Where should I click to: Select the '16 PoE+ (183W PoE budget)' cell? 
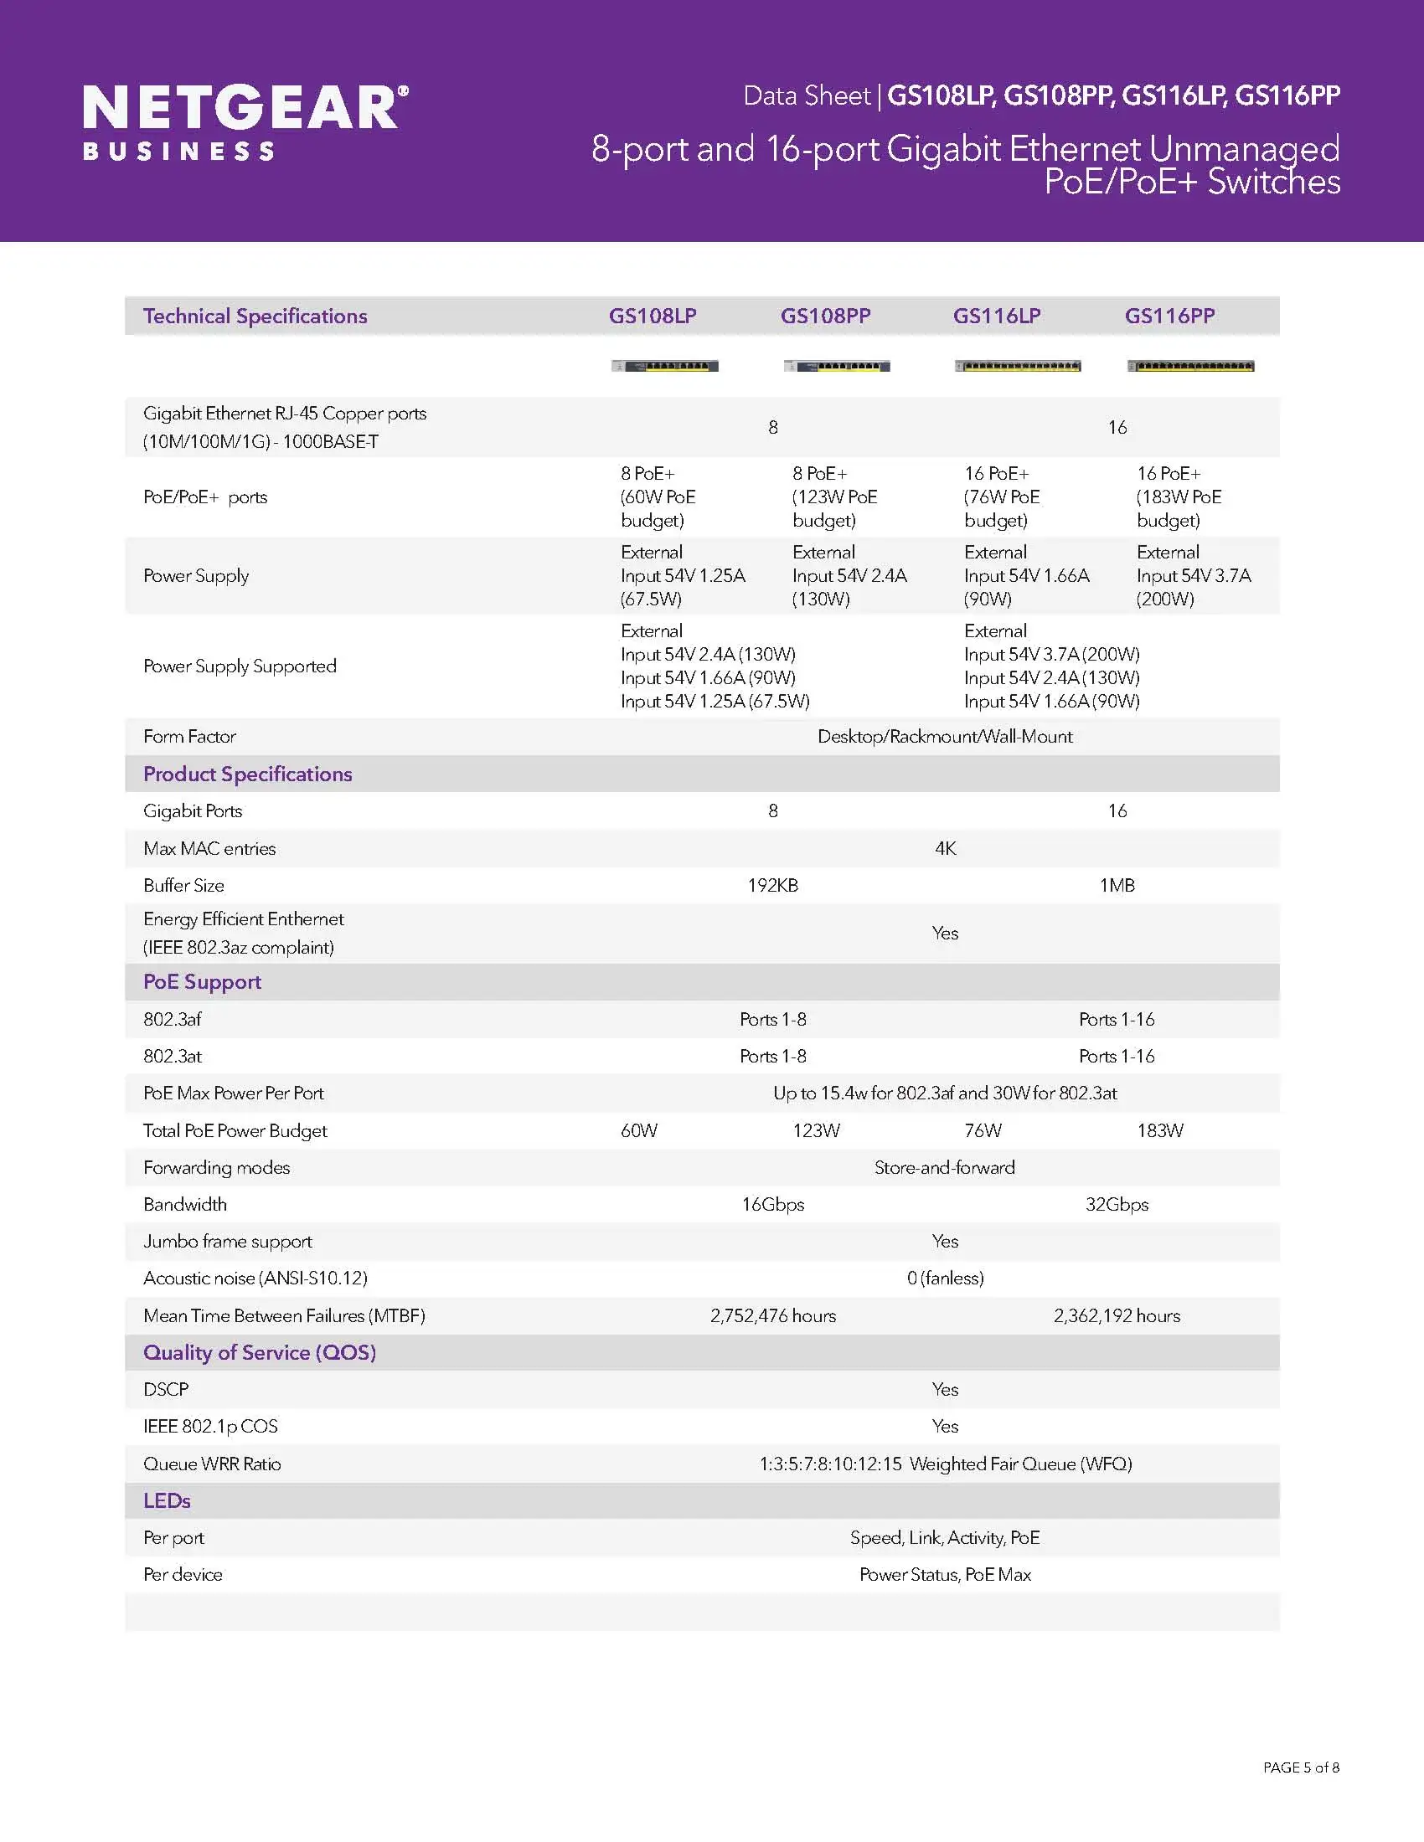point(1179,497)
